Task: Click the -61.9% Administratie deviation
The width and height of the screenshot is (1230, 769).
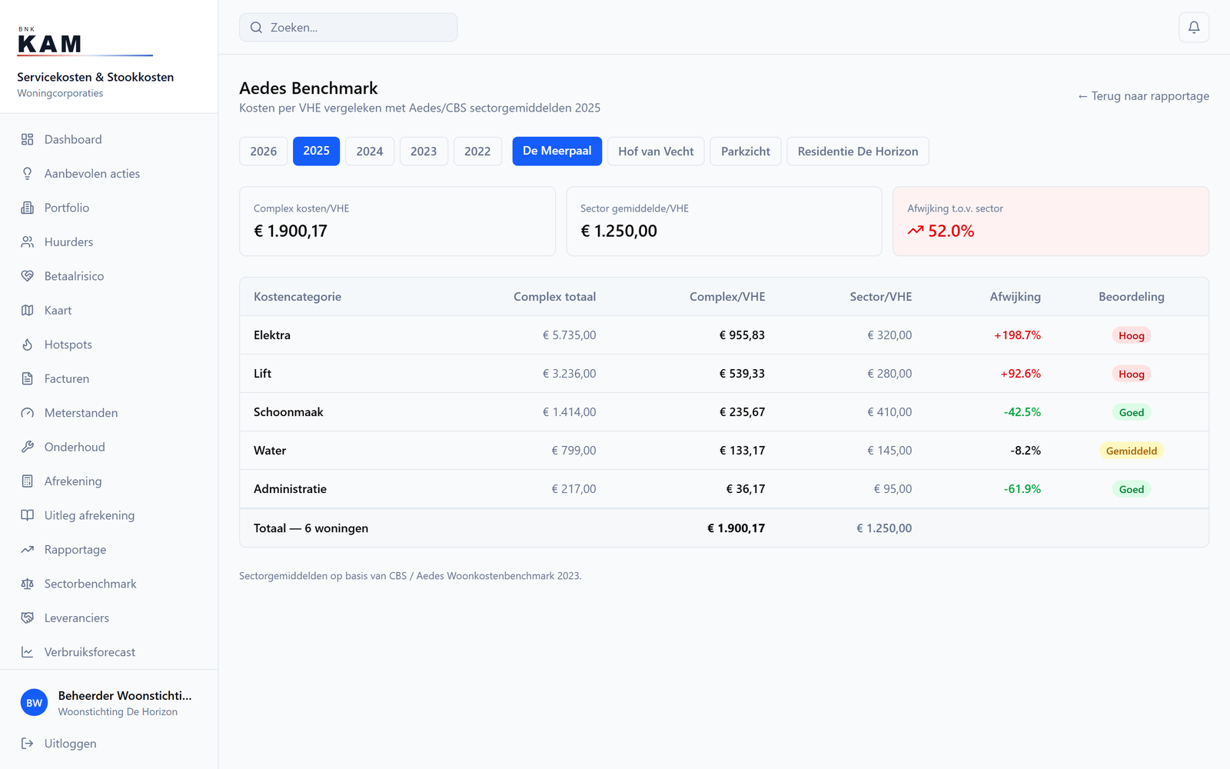Action: tap(1022, 489)
